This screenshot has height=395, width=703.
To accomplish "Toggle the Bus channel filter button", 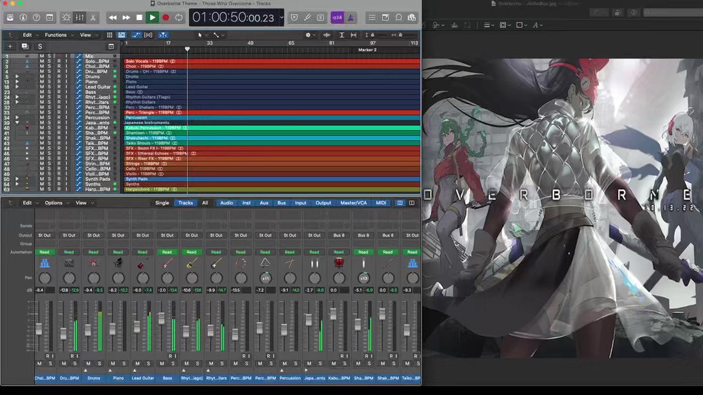I will [x=282, y=203].
